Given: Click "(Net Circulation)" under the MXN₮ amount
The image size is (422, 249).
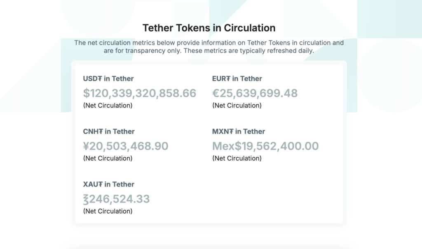Looking at the screenshot, I should pyautogui.click(x=237, y=158).
